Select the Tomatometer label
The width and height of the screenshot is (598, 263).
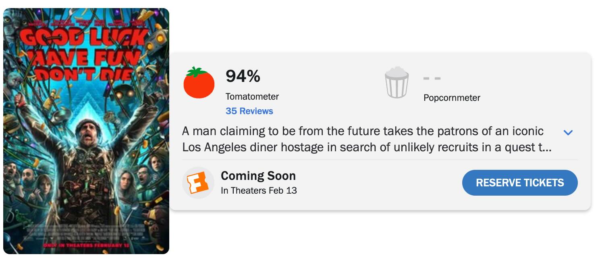[252, 96]
